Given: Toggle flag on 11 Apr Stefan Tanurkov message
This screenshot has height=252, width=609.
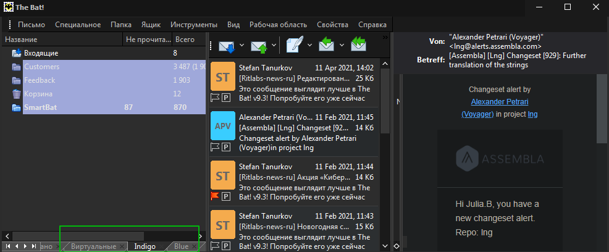Looking at the screenshot, I should tap(215, 98).
